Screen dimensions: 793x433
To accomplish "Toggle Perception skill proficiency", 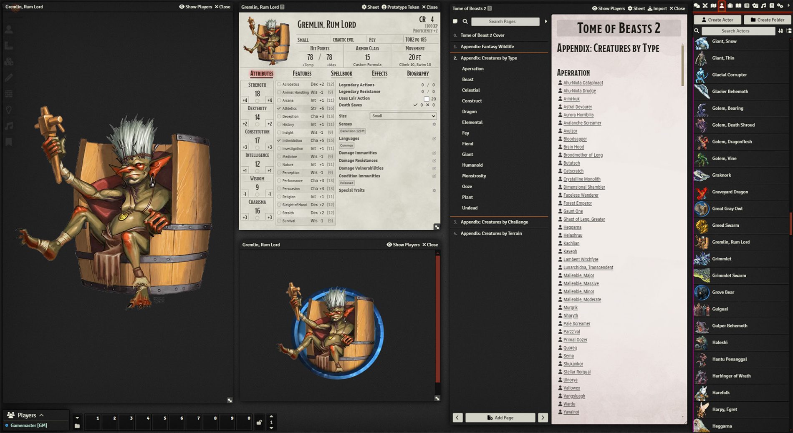I will coord(279,173).
